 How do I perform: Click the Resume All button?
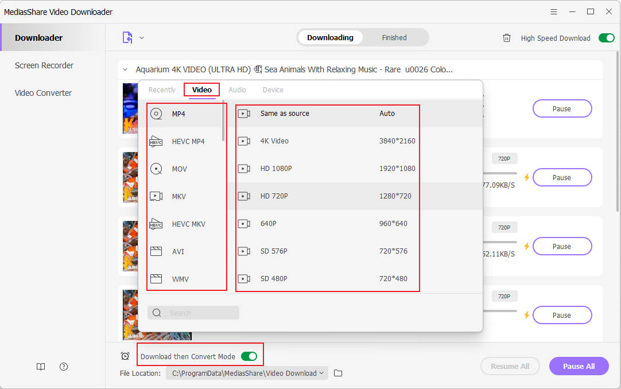coord(510,366)
